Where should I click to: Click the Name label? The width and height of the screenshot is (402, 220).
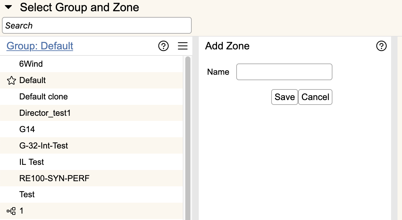click(218, 72)
